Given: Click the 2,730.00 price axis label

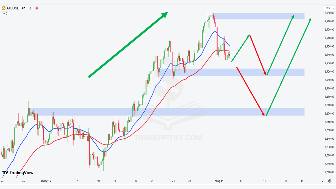Looking at the screenshot, I should pos(329,63).
